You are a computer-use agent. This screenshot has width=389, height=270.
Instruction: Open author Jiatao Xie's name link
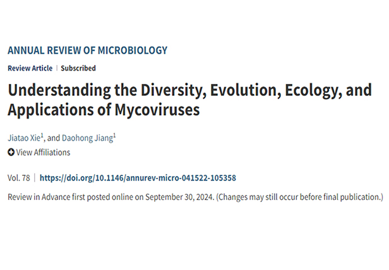pyautogui.click(x=24, y=137)
